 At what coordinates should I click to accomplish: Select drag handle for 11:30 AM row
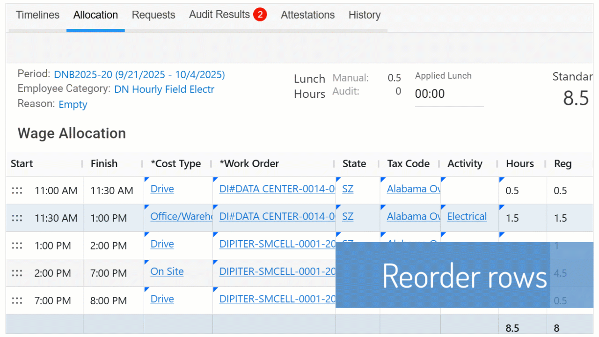[17, 218]
